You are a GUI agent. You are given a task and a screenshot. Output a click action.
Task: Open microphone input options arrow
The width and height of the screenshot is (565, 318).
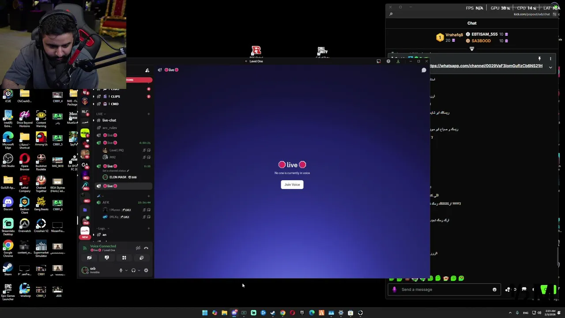click(x=126, y=270)
